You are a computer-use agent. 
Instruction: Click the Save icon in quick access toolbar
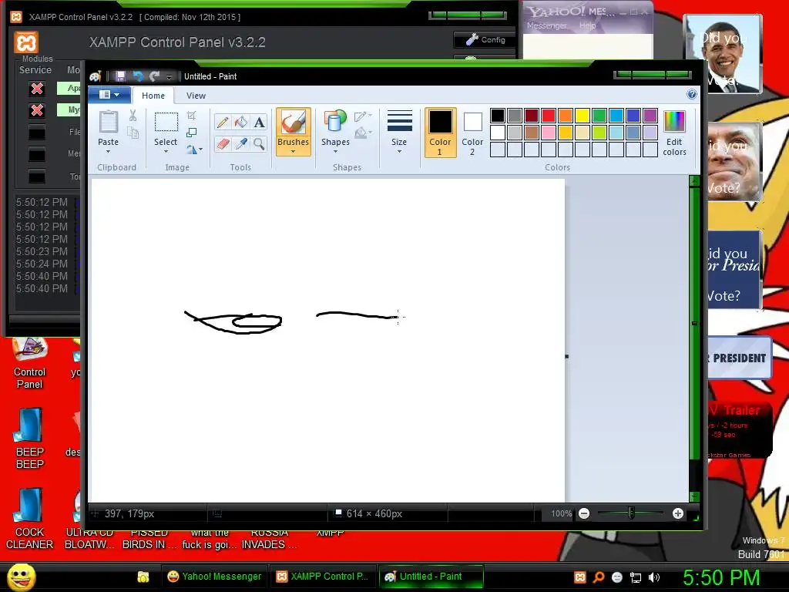pyautogui.click(x=120, y=76)
